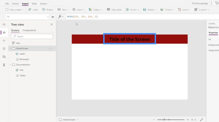The width and height of the screenshot is (219, 122).
Task: Select the Tree view layers icon
Action: tap(4, 32)
